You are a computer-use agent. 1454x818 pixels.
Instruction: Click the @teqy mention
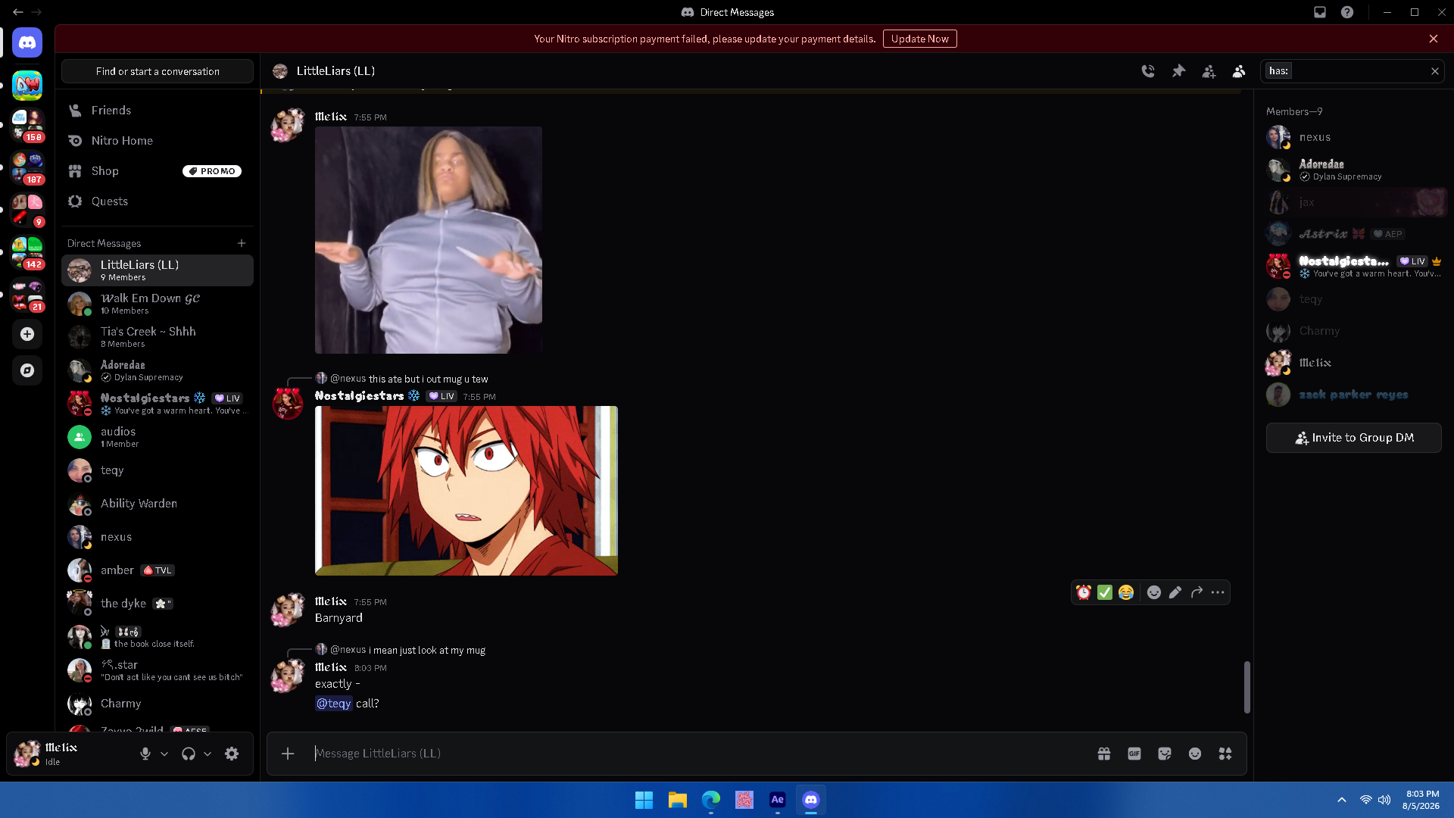[334, 704]
